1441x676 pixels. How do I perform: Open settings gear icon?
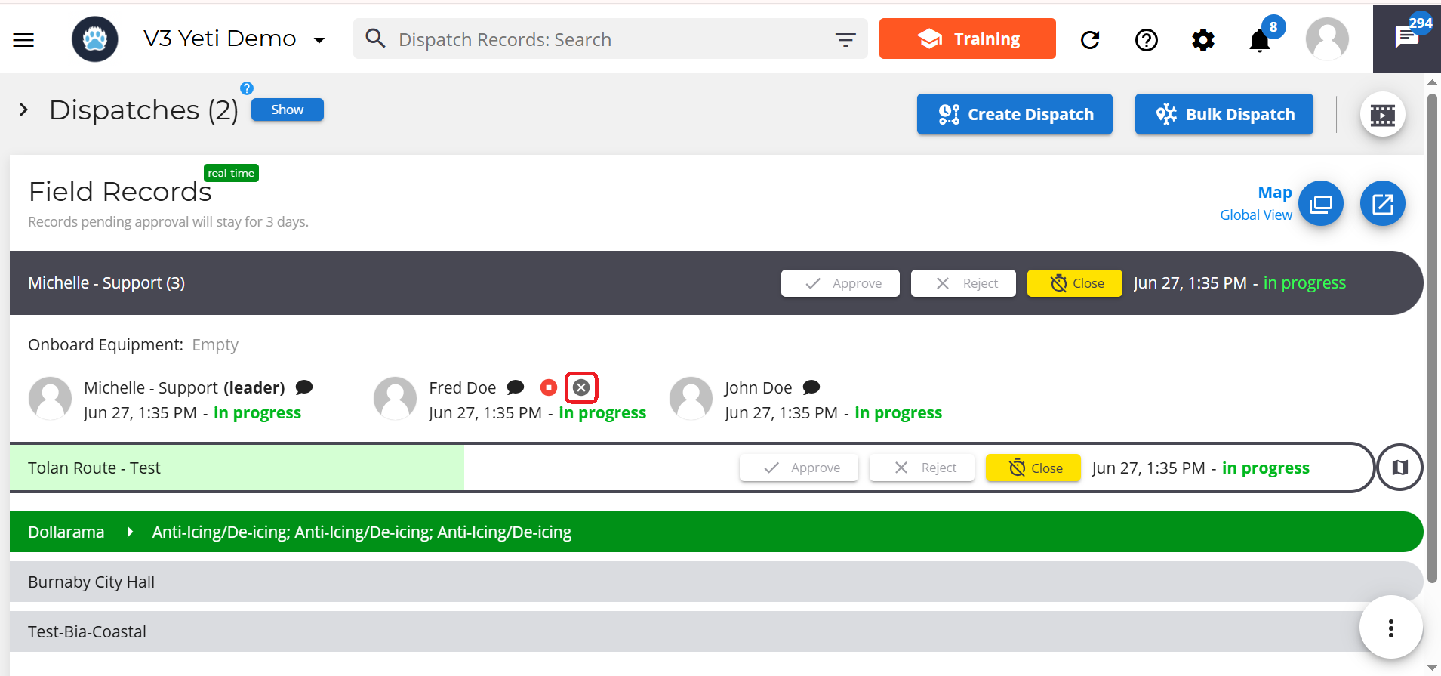[1203, 39]
